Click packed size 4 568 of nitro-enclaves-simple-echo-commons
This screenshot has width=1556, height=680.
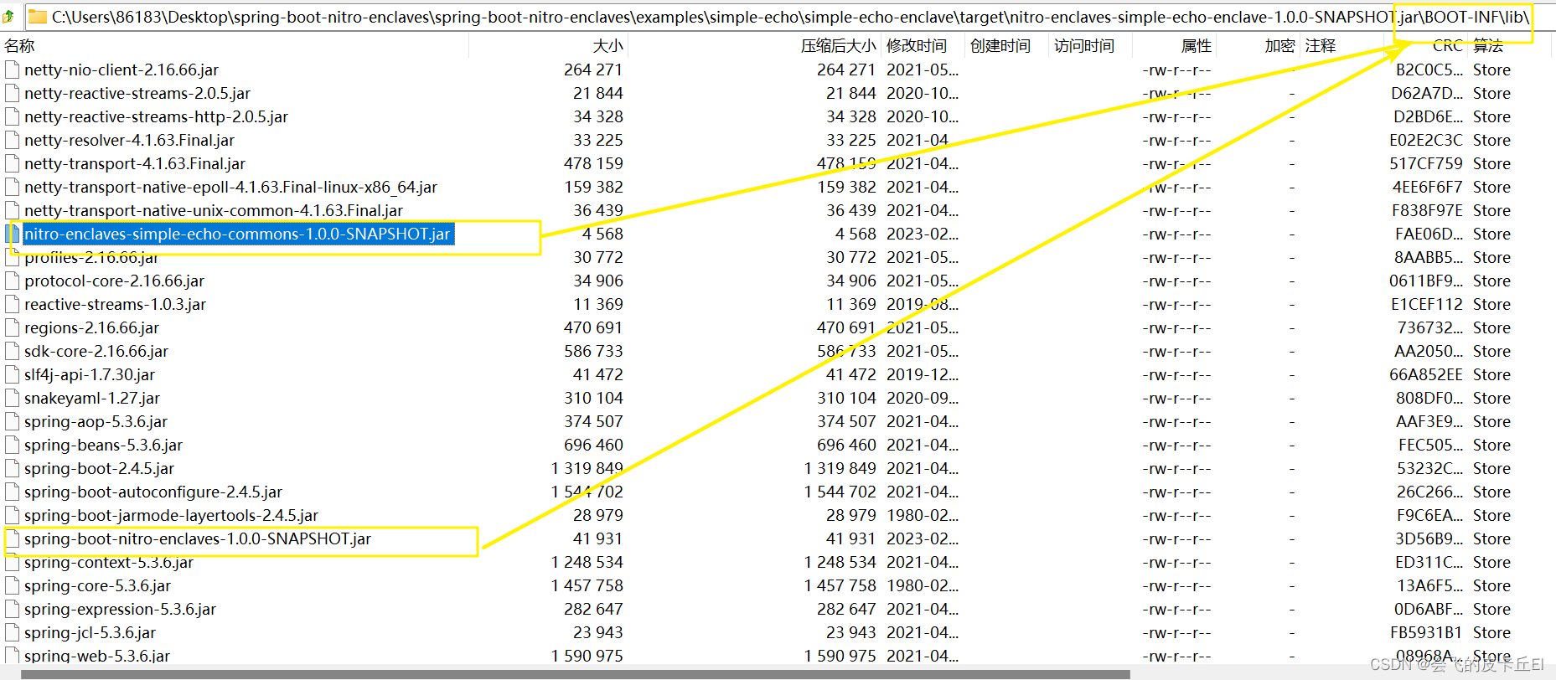[856, 234]
